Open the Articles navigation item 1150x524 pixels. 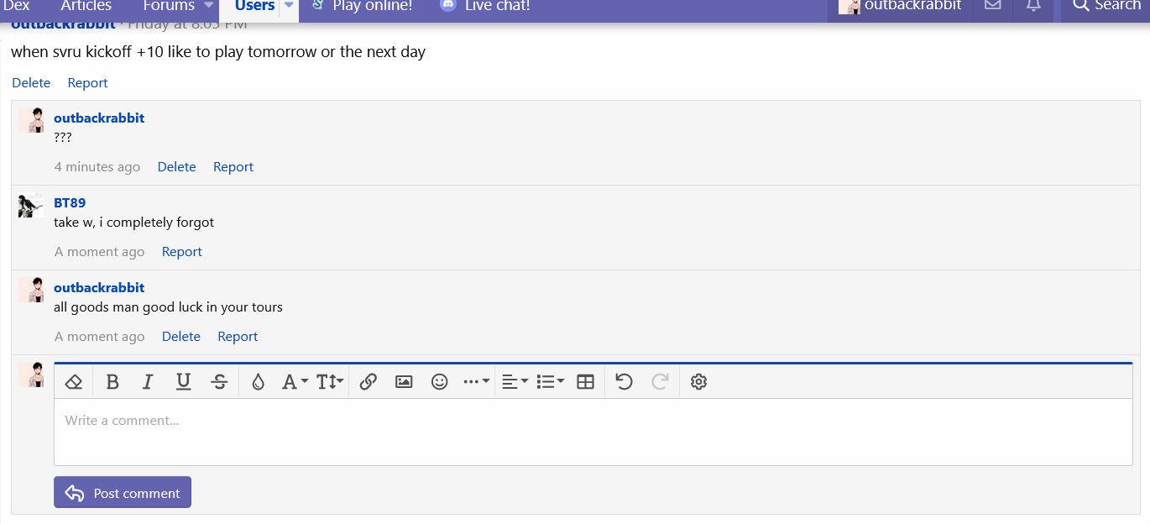point(86,7)
